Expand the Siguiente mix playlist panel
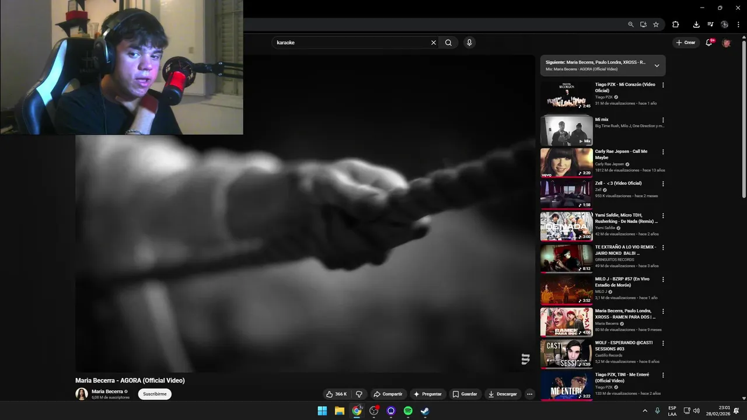This screenshot has height=420, width=747. (657, 65)
